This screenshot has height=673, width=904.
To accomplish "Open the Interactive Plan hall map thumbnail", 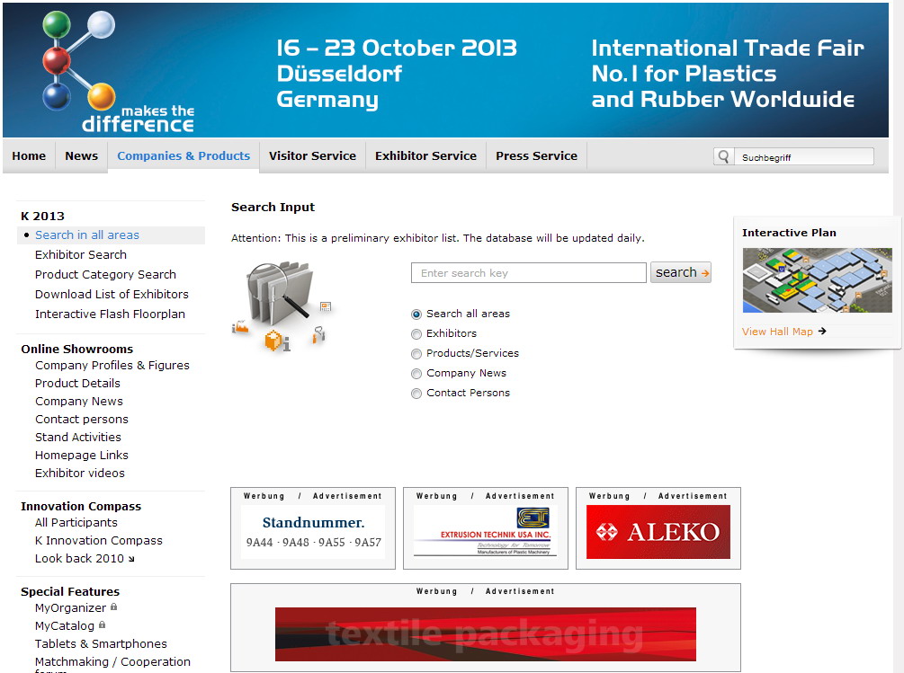I will 817,280.
